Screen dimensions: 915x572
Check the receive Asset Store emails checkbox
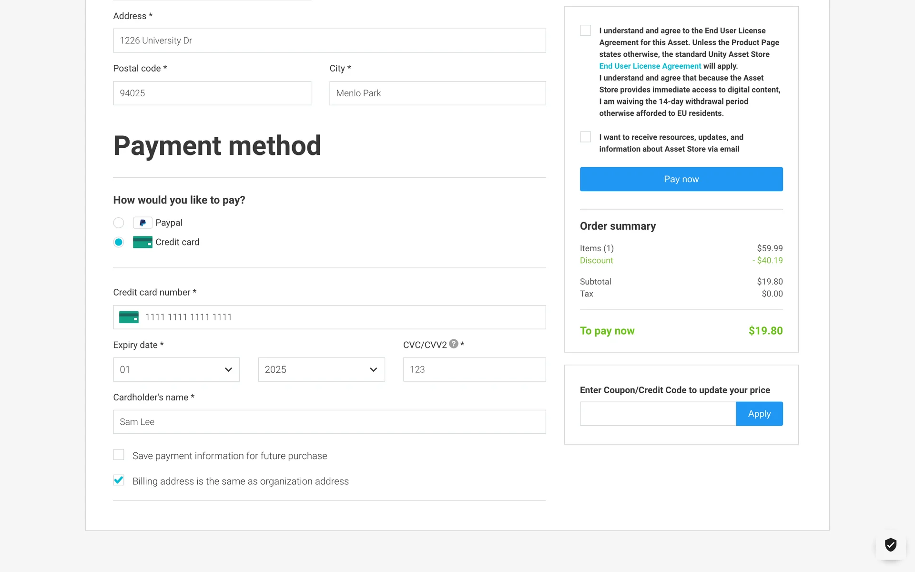[585, 137]
